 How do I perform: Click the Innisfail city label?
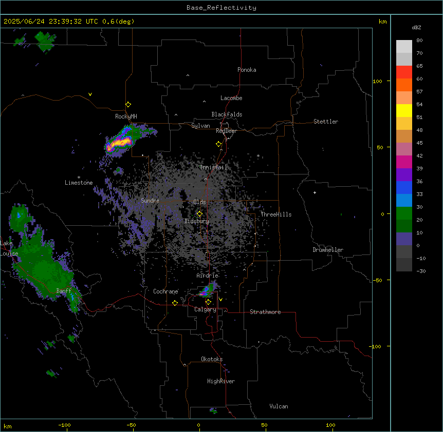213,167
